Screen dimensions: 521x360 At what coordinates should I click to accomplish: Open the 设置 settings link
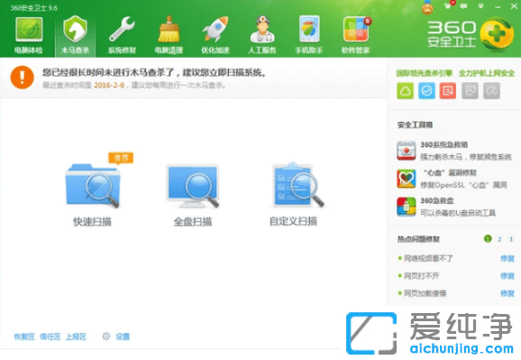coord(123,337)
